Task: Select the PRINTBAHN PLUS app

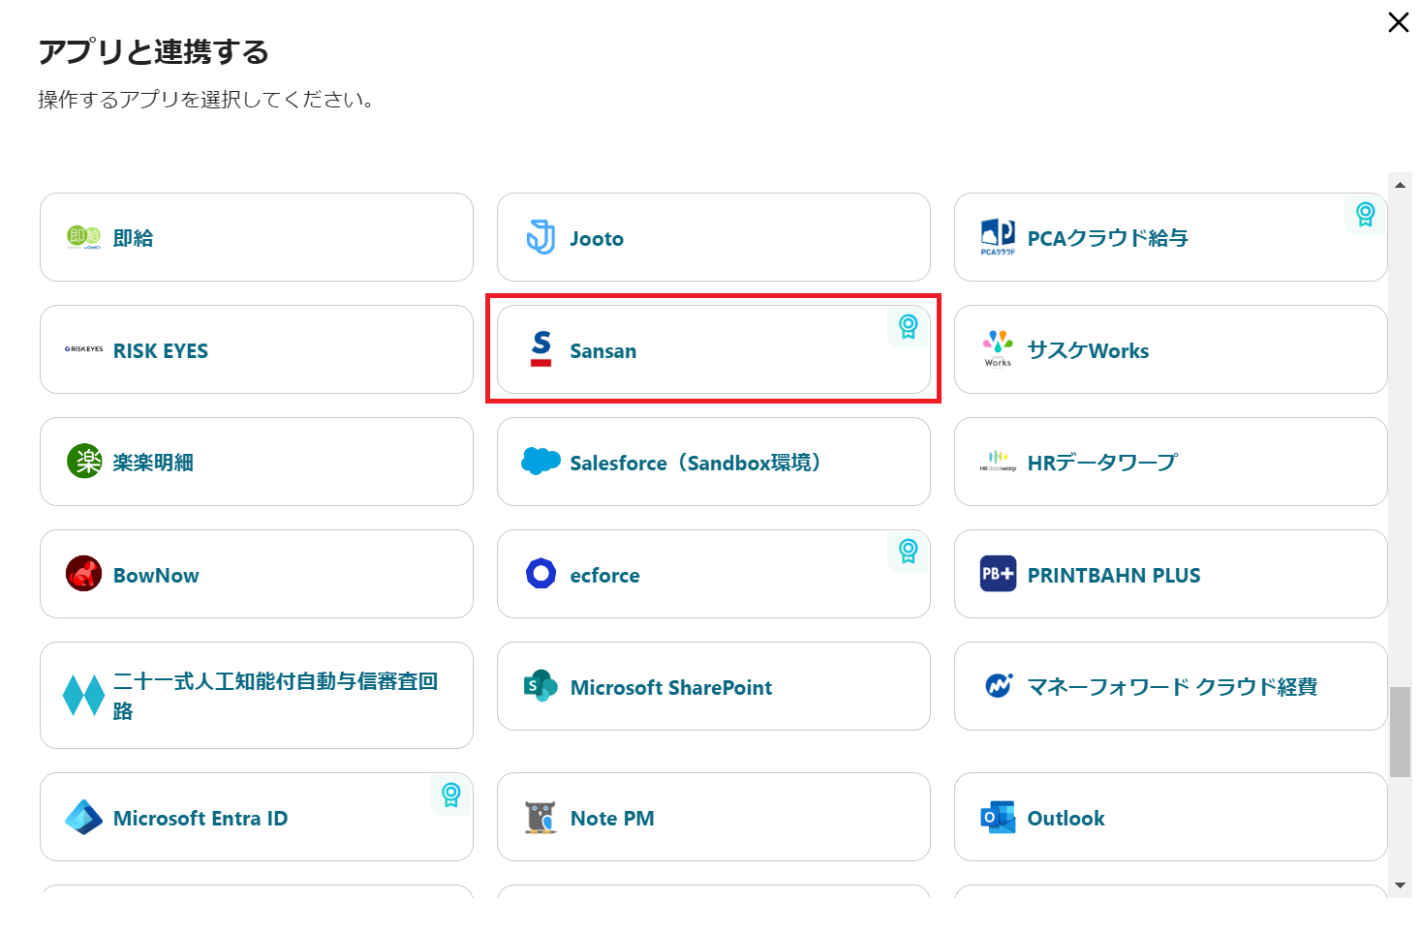Action: click(1170, 574)
